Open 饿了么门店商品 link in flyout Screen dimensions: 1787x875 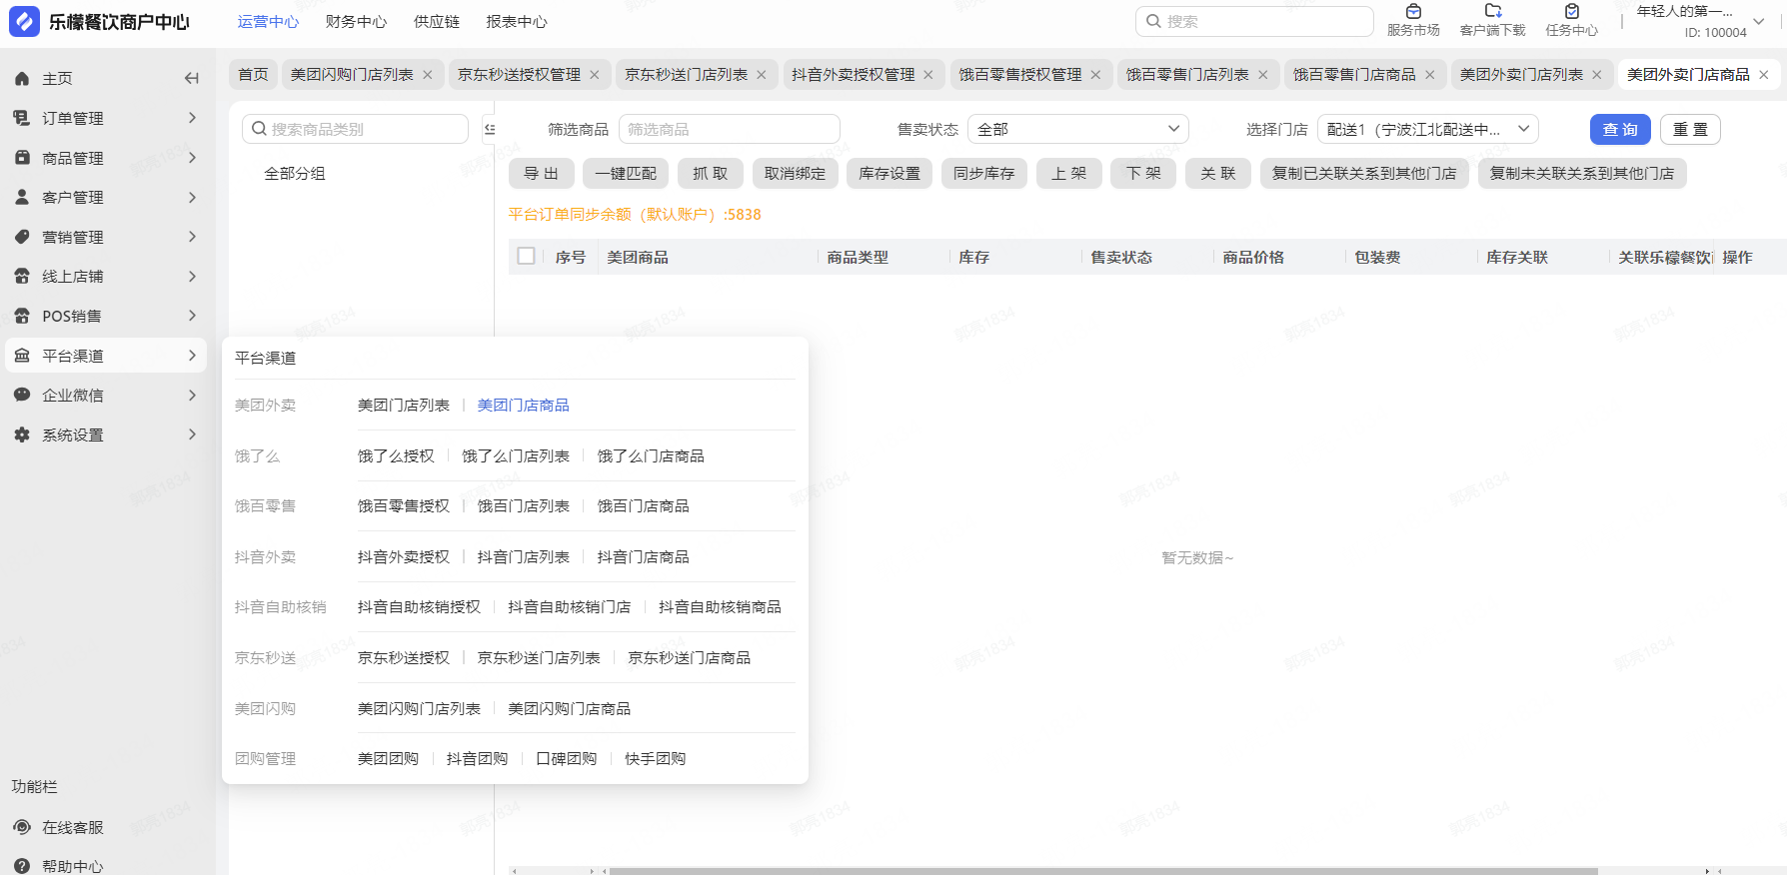click(651, 455)
